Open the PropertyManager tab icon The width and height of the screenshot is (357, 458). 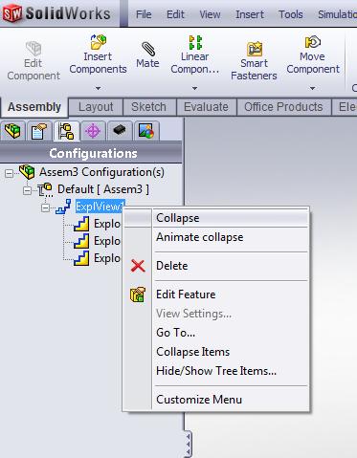39,131
